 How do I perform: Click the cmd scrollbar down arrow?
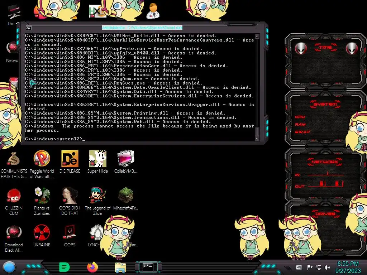click(x=257, y=139)
